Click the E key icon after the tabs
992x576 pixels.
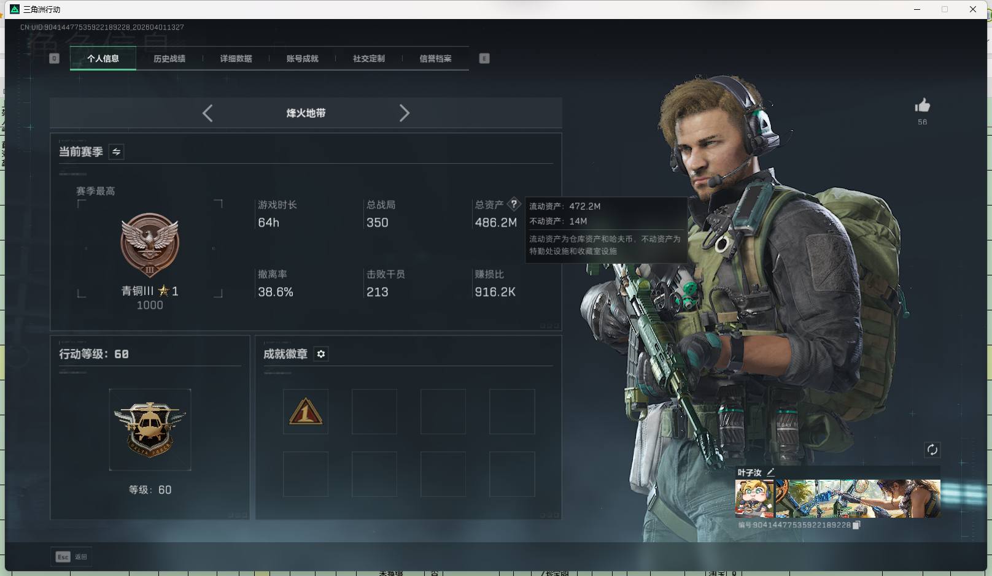tap(484, 58)
